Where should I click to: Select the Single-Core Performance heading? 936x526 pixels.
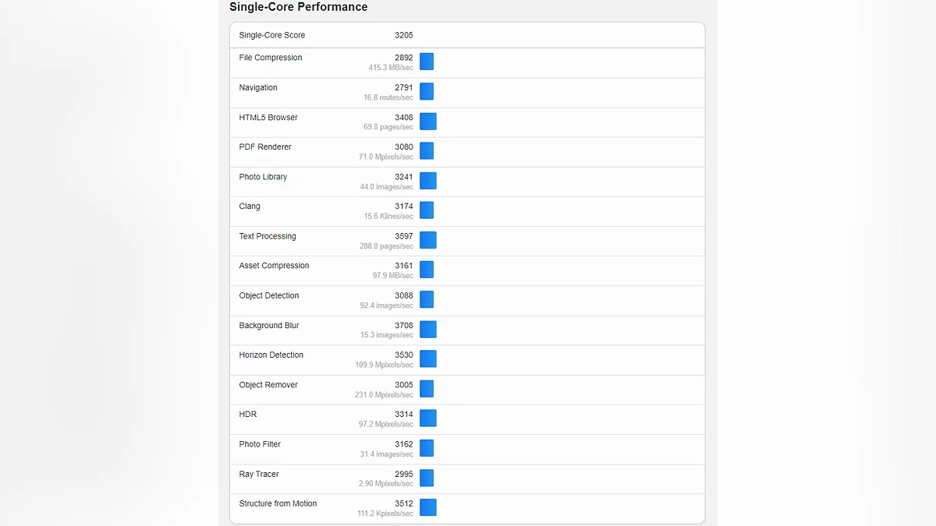[298, 7]
